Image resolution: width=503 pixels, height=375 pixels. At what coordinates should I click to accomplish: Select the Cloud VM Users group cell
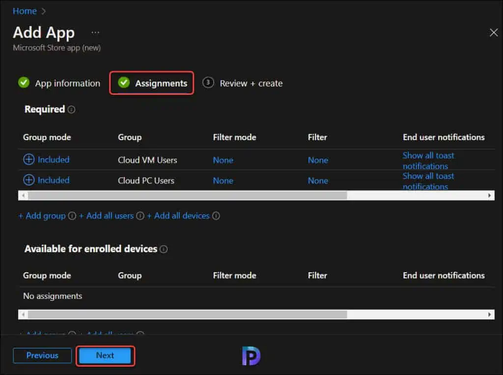click(x=147, y=160)
